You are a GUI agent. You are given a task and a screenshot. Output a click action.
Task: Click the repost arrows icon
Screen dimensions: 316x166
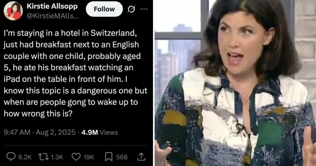point(43,157)
